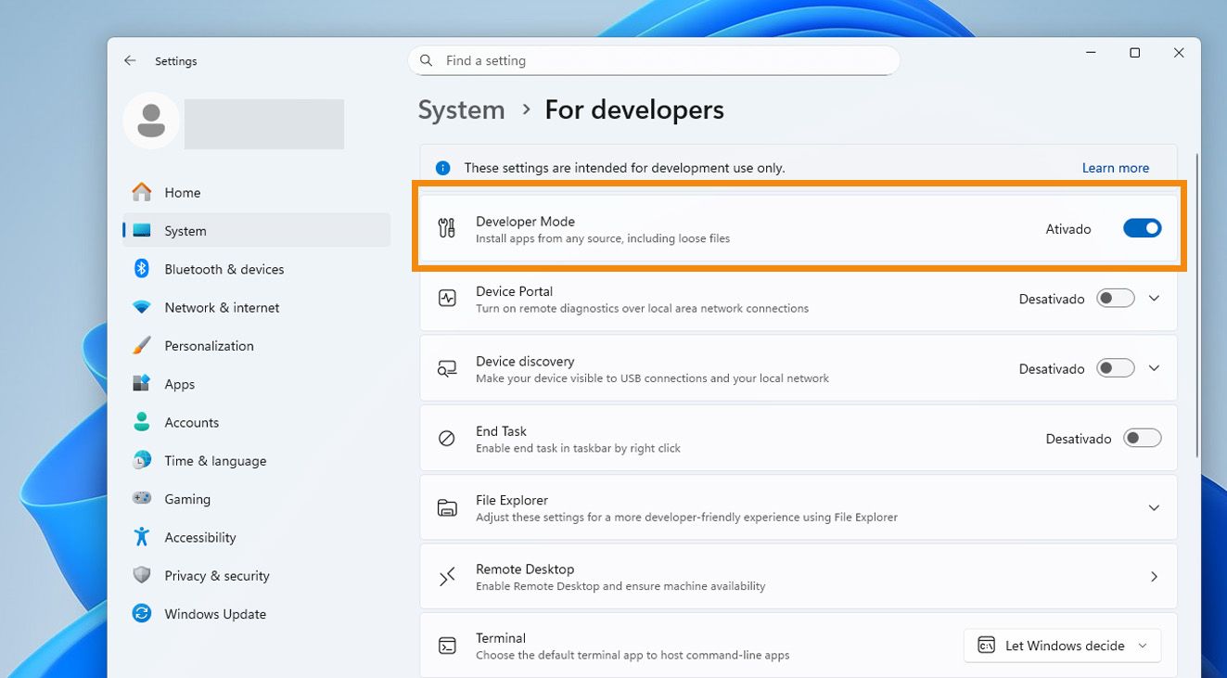Click the back arrow in Settings
This screenshot has width=1227, height=678.
point(130,61)
